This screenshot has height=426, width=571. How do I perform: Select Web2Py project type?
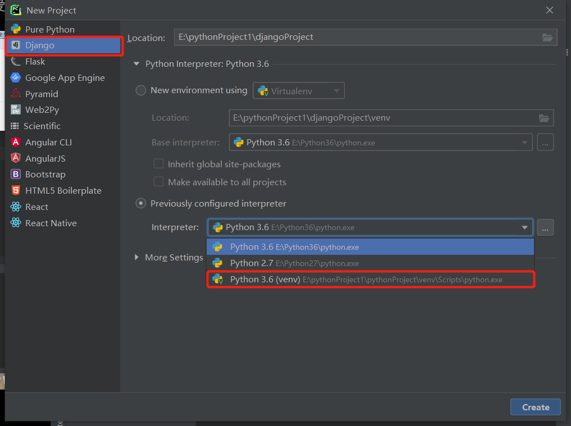point(63,109)
